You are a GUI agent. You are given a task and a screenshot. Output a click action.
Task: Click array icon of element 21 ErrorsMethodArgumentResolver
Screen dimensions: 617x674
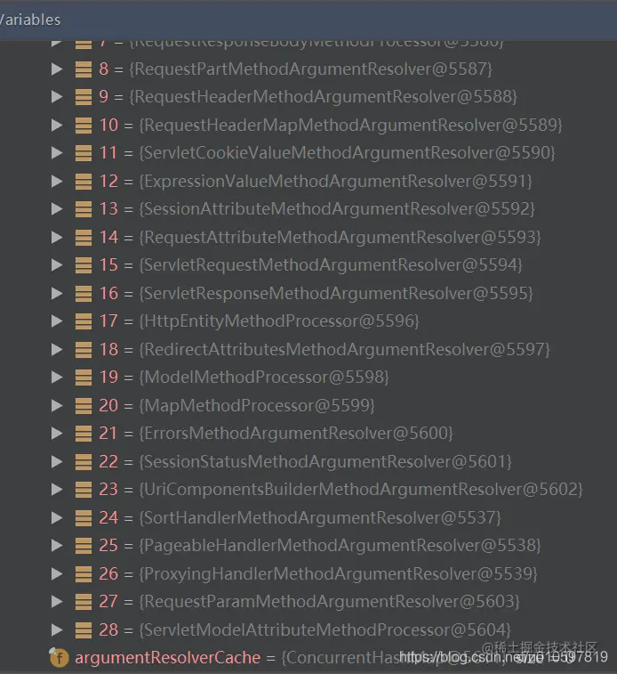[84, 434]
